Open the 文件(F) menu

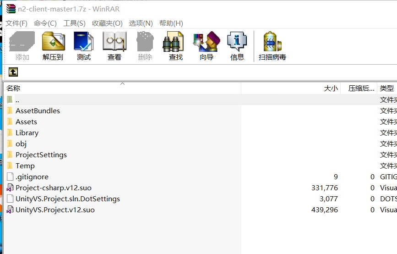click(16, 23)
